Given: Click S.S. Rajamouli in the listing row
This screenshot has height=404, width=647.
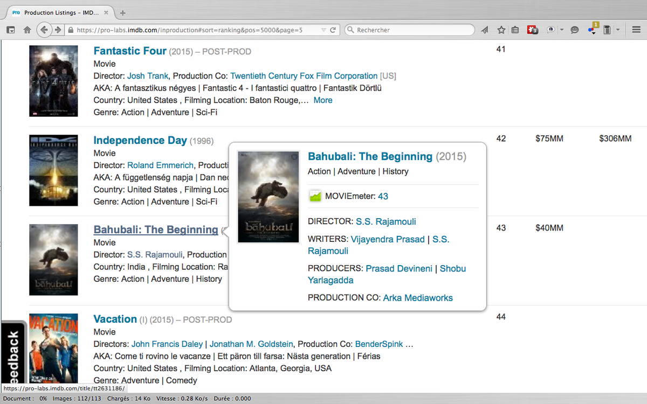Looking at the screenshot, I should 155,255.
